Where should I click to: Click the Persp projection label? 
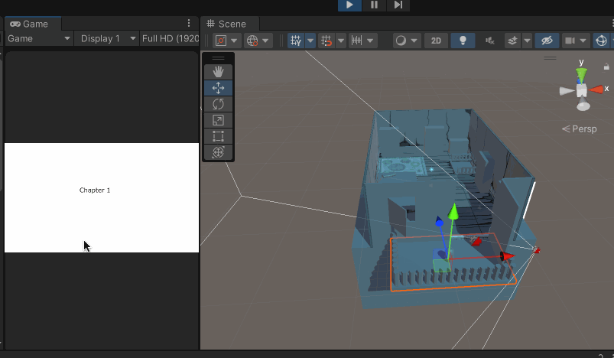[x=580, y=129]
